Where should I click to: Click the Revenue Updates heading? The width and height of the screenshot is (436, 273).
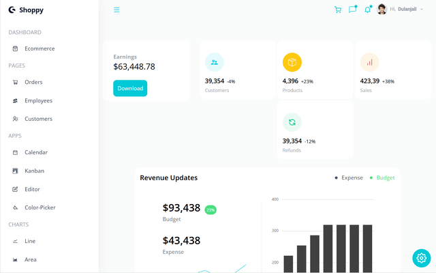click(x=169, y=177)
